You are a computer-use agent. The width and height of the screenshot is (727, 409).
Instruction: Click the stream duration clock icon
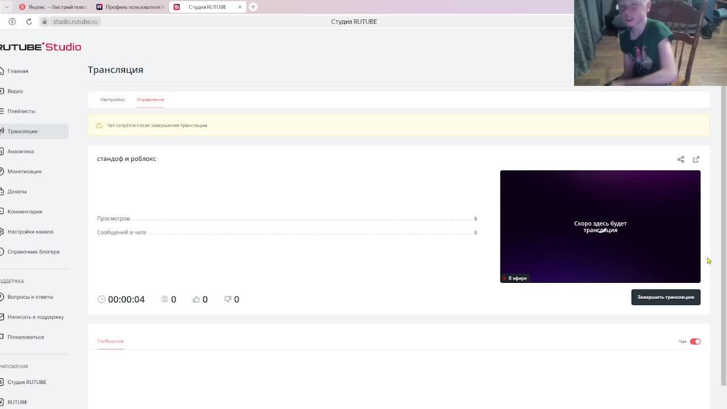click(102, 299)
